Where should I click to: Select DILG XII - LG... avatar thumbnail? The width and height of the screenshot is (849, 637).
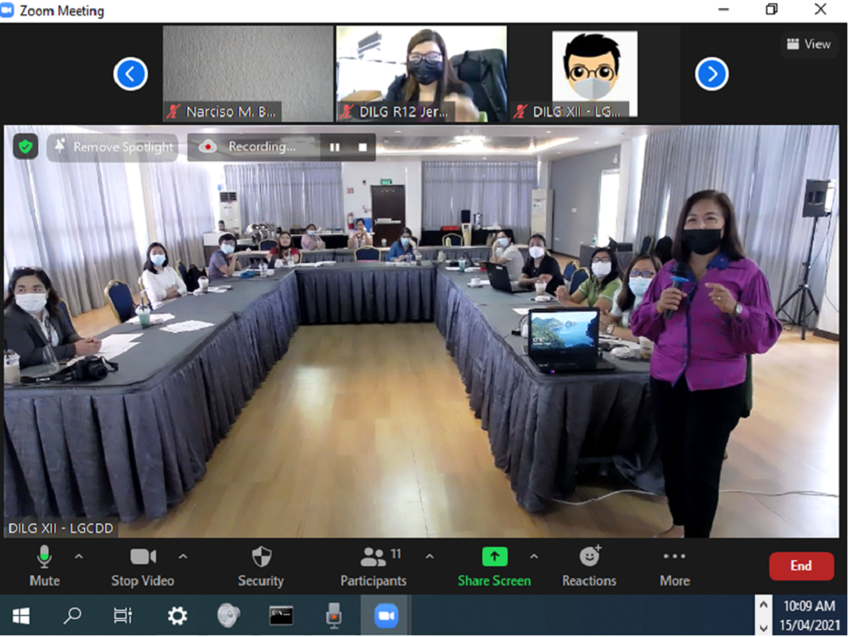coord(594,74)
